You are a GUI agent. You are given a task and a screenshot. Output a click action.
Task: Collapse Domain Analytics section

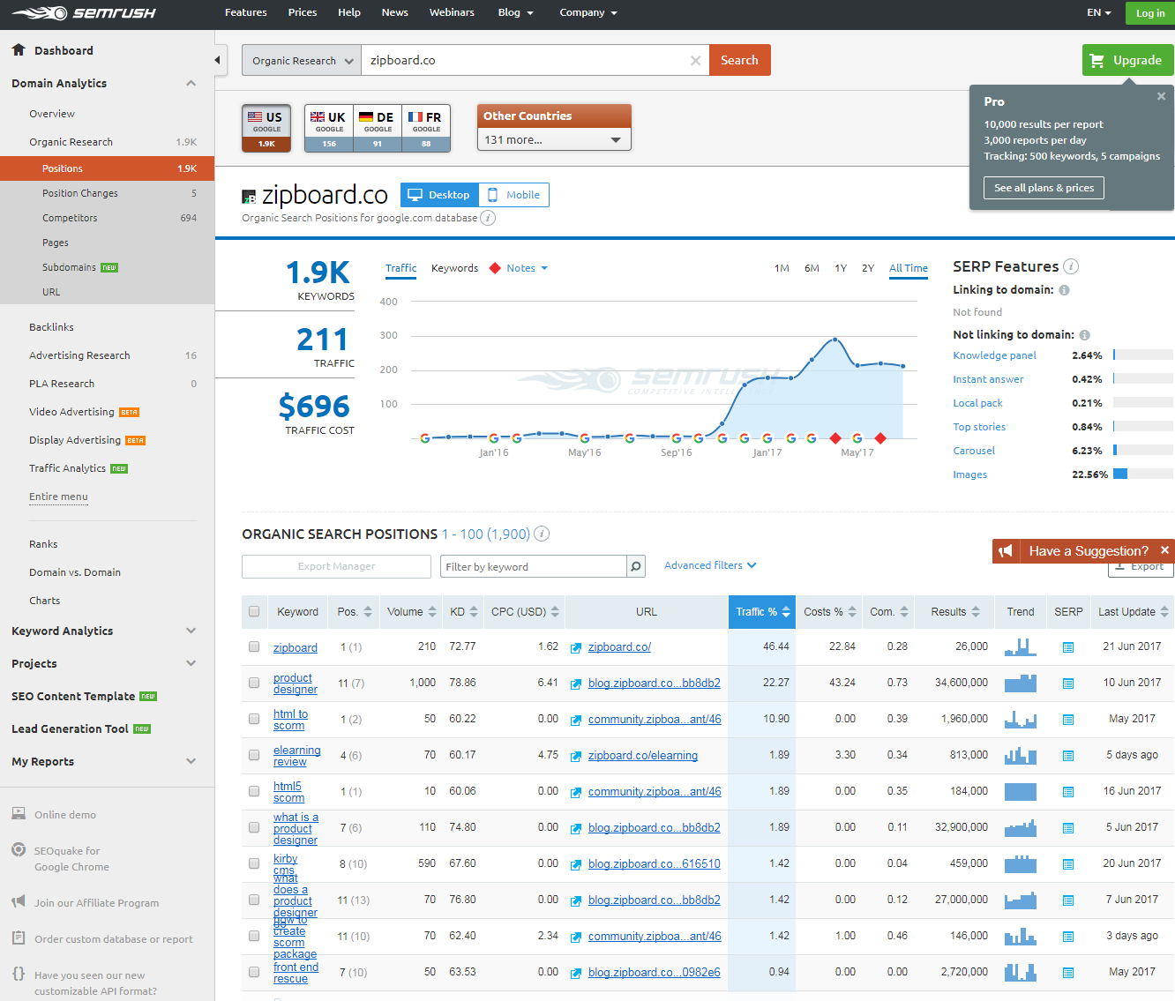(191, 83)
